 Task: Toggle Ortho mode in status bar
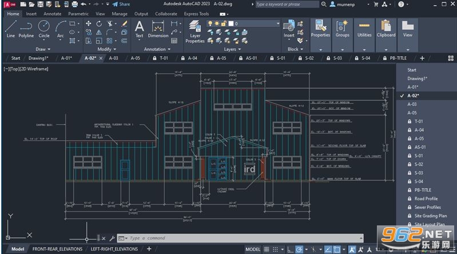(290, 249)
